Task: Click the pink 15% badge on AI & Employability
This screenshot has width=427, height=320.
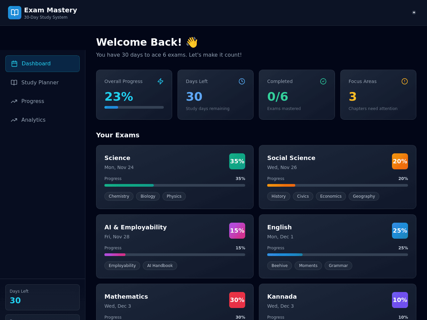Action: click(237, 231)
